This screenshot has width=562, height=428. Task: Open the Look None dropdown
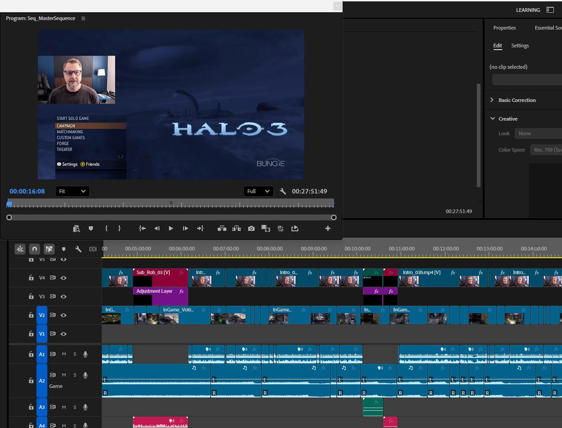point(538,133)
